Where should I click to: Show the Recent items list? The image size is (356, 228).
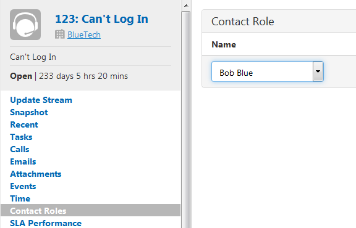(24, 124)
